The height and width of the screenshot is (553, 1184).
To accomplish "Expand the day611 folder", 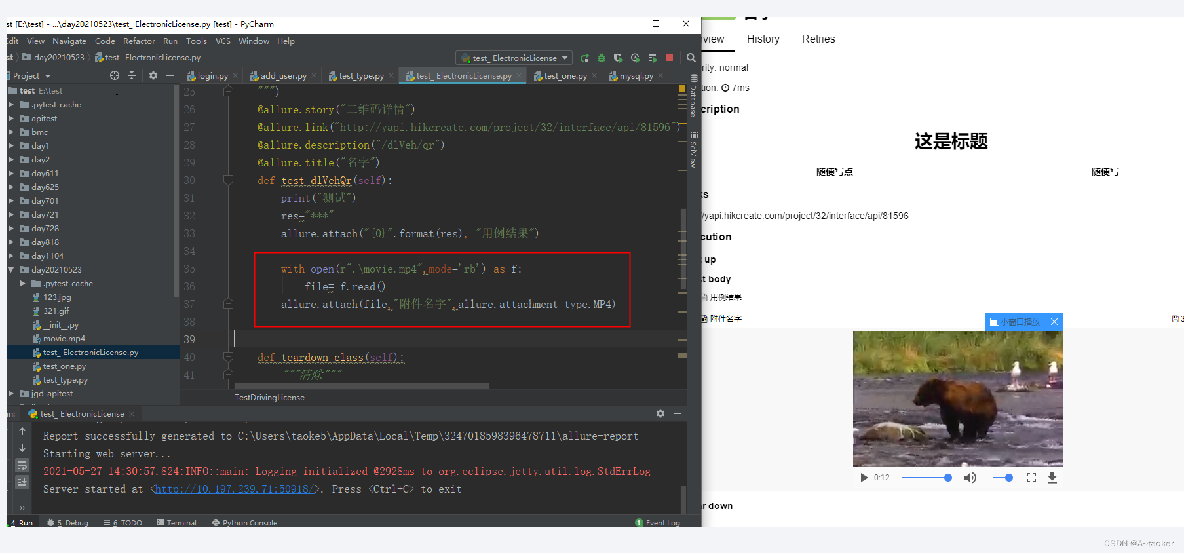I will (x=11, y=174).
